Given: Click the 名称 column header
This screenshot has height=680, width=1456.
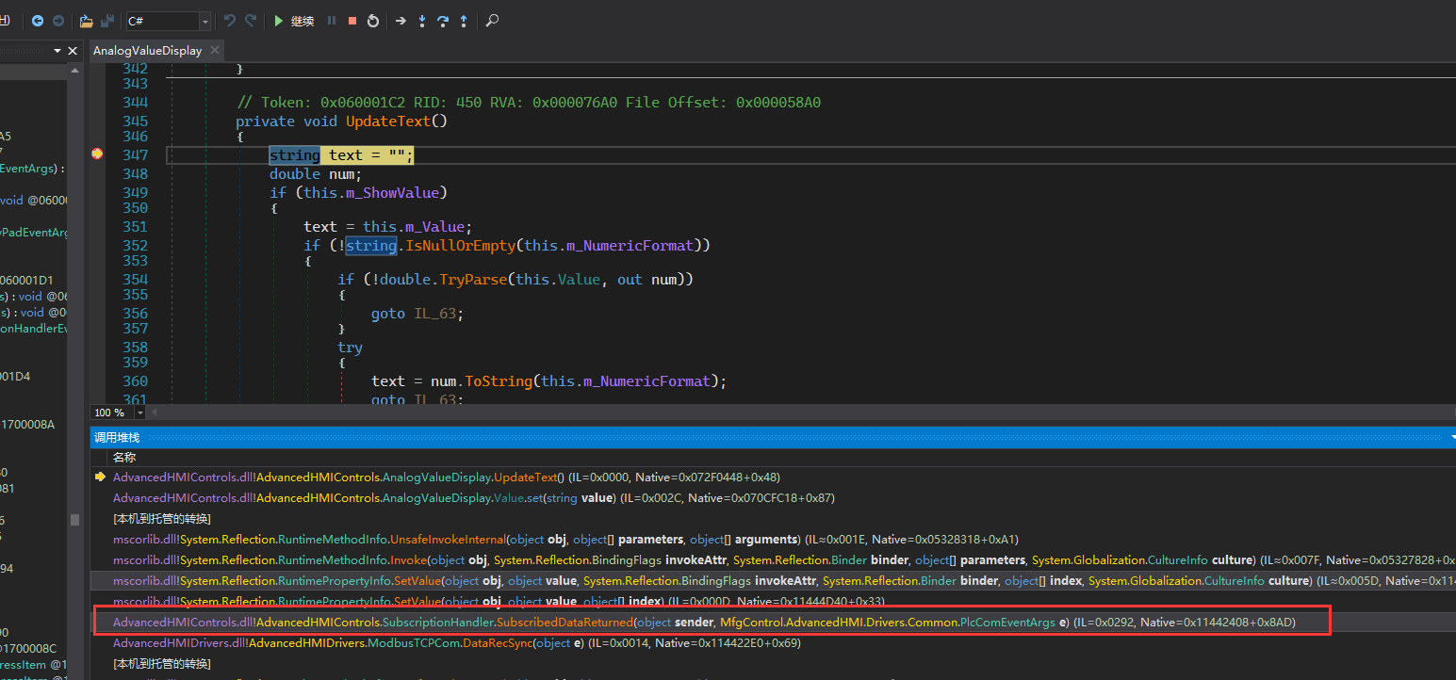Looking at the screenshot, I should [x=123, y=457].
